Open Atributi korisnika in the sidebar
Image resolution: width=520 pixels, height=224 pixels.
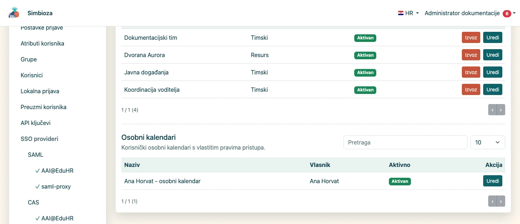[42, 43]
